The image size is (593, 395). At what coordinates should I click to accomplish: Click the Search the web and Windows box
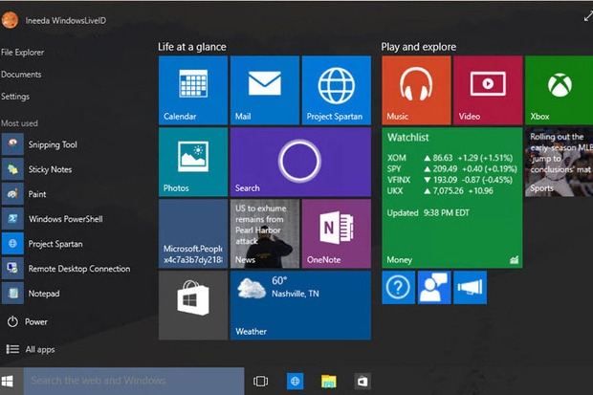[133, 381]
